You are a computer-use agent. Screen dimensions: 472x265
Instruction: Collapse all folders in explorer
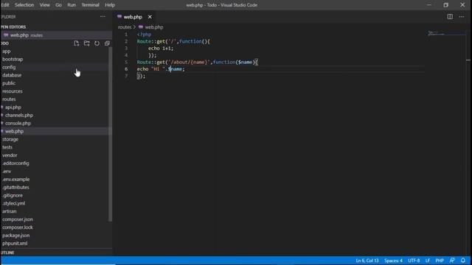point(107,43)
